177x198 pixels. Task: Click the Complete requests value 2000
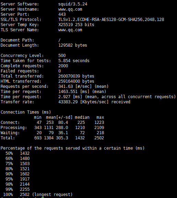tap(63, 66)
